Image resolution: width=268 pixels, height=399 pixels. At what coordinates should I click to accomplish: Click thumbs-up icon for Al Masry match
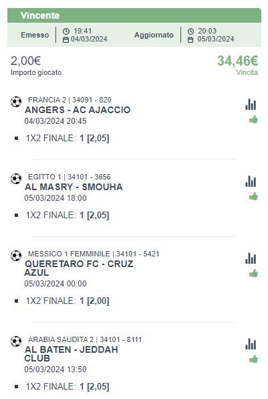[x=253, y=196]
